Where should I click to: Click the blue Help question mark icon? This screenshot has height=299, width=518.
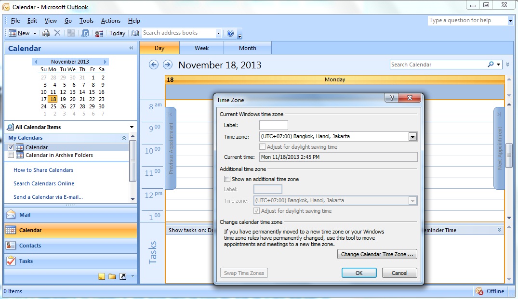click(230, 33)
